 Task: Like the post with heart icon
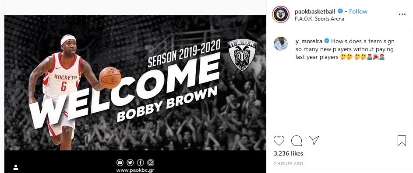(279, 141)
